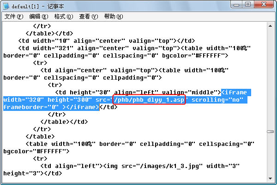Click the vertical scrollbar thumb
The width and height of the screenshot is (277, 185).
(x=270, y=132)
